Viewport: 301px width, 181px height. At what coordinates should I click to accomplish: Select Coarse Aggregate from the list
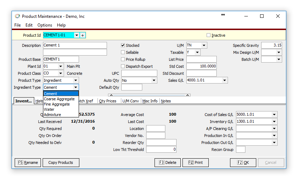click(x=59, y=99)
